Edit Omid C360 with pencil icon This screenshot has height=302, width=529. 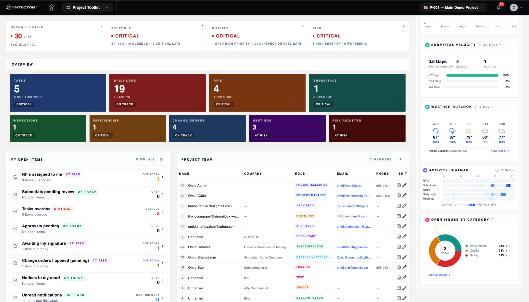(404, 195)
